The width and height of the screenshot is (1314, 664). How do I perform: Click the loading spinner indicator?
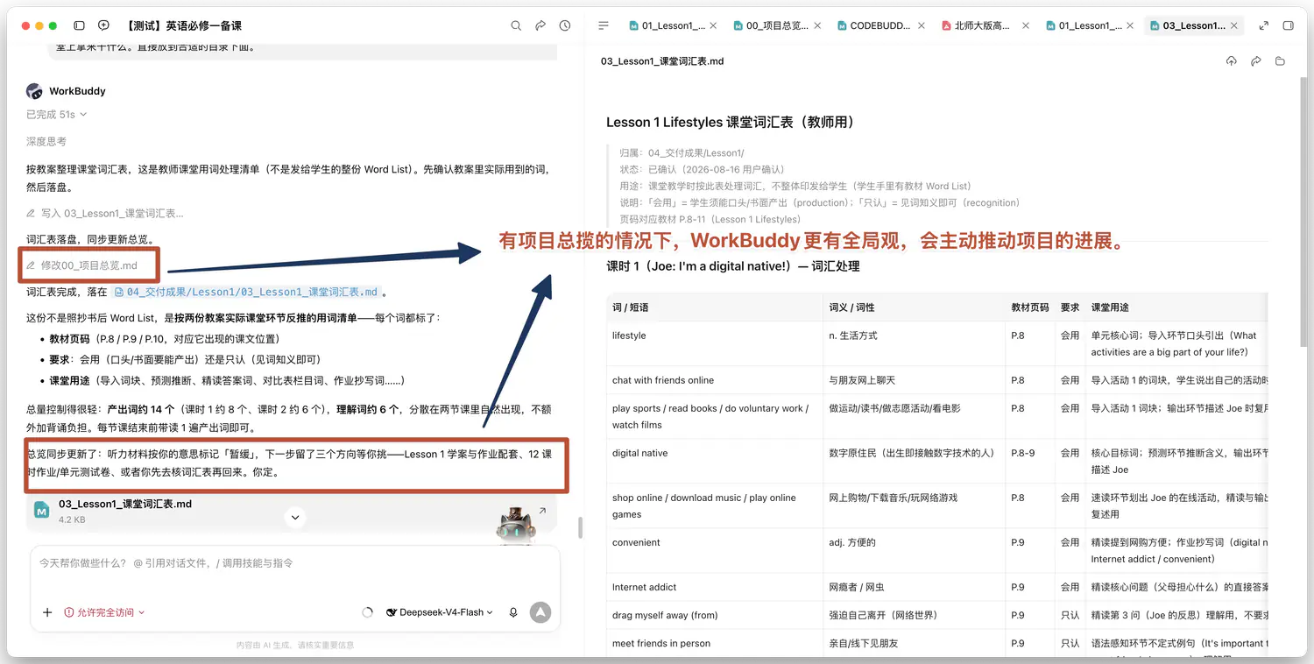pos(368,612)
